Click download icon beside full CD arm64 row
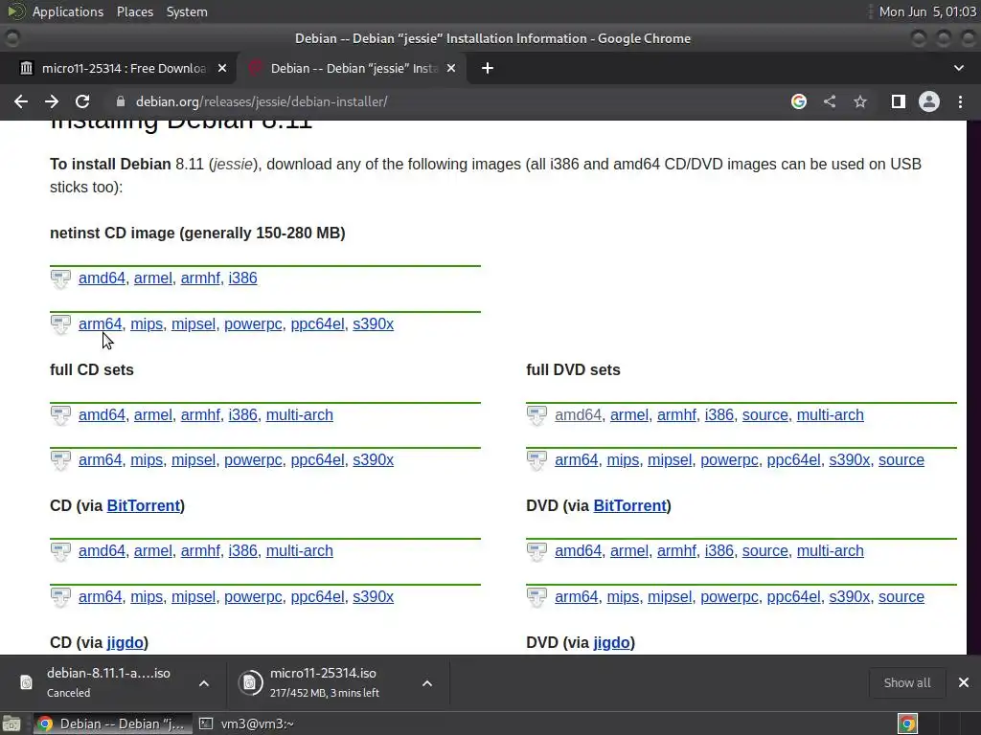Viewport: 981px width, 735px height. (60, 460)
